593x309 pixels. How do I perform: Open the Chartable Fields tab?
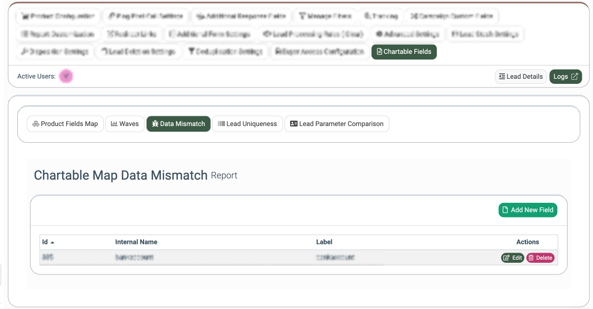404,52
